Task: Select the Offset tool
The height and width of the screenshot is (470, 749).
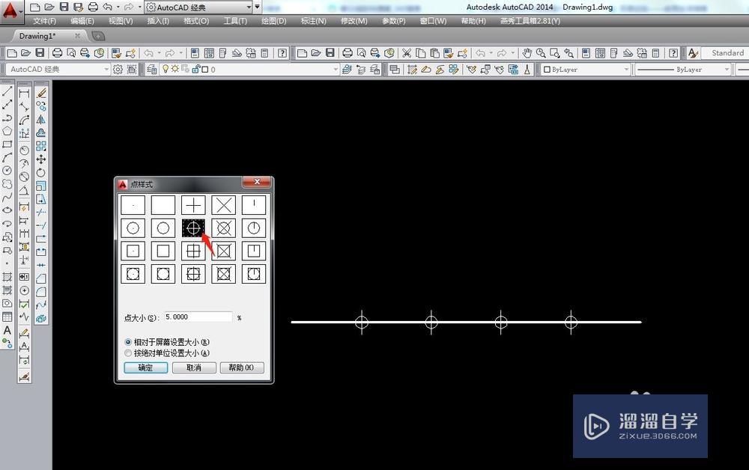Action: point(41,132)
